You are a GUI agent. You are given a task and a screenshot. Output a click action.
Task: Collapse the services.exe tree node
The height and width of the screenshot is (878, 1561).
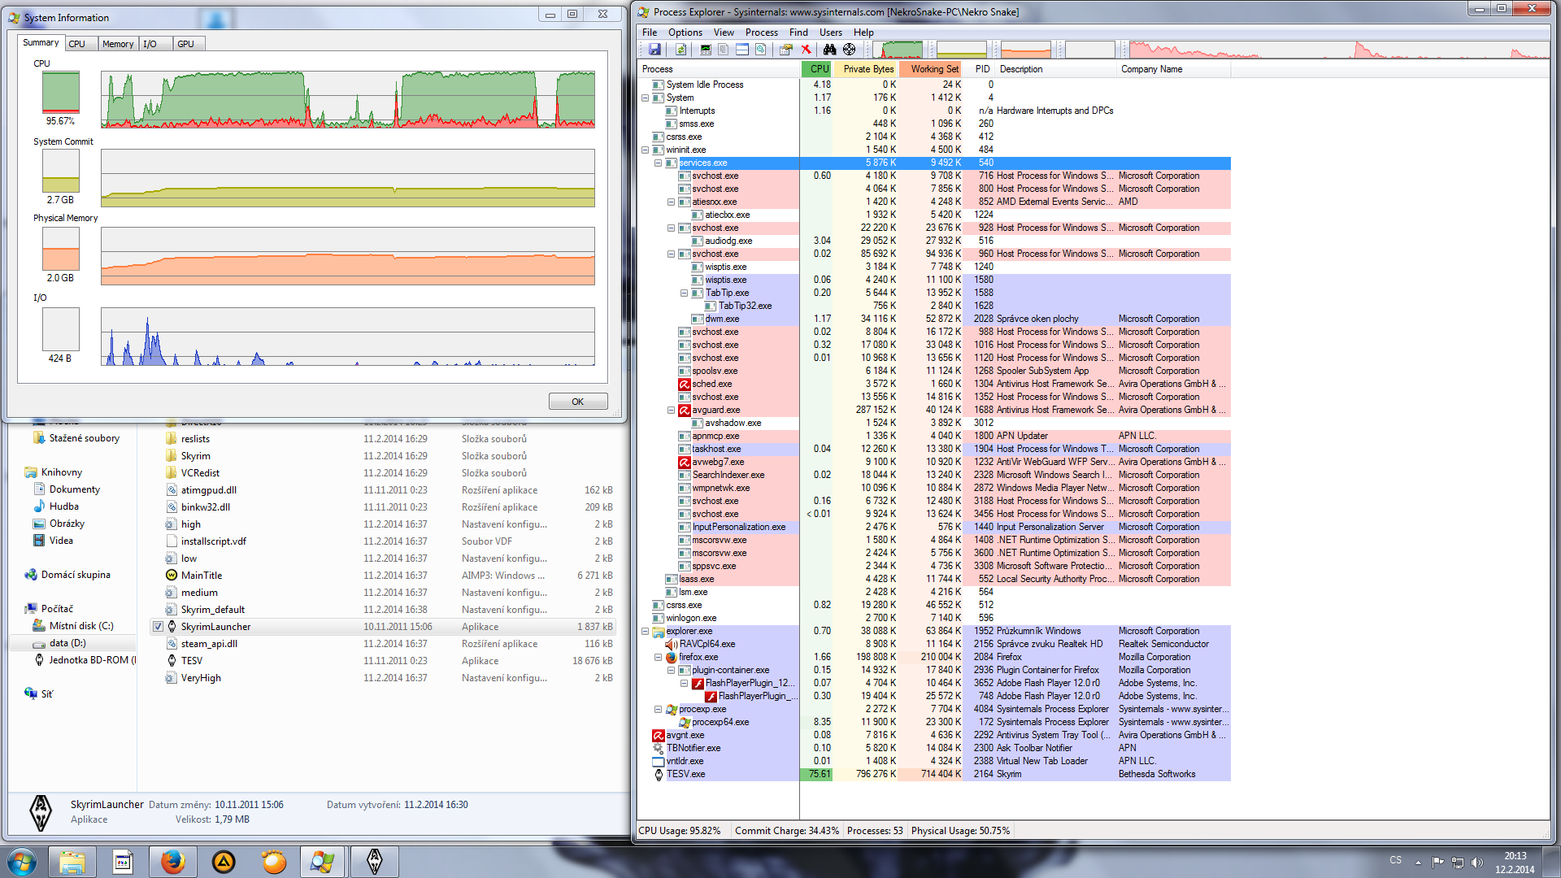659,163
